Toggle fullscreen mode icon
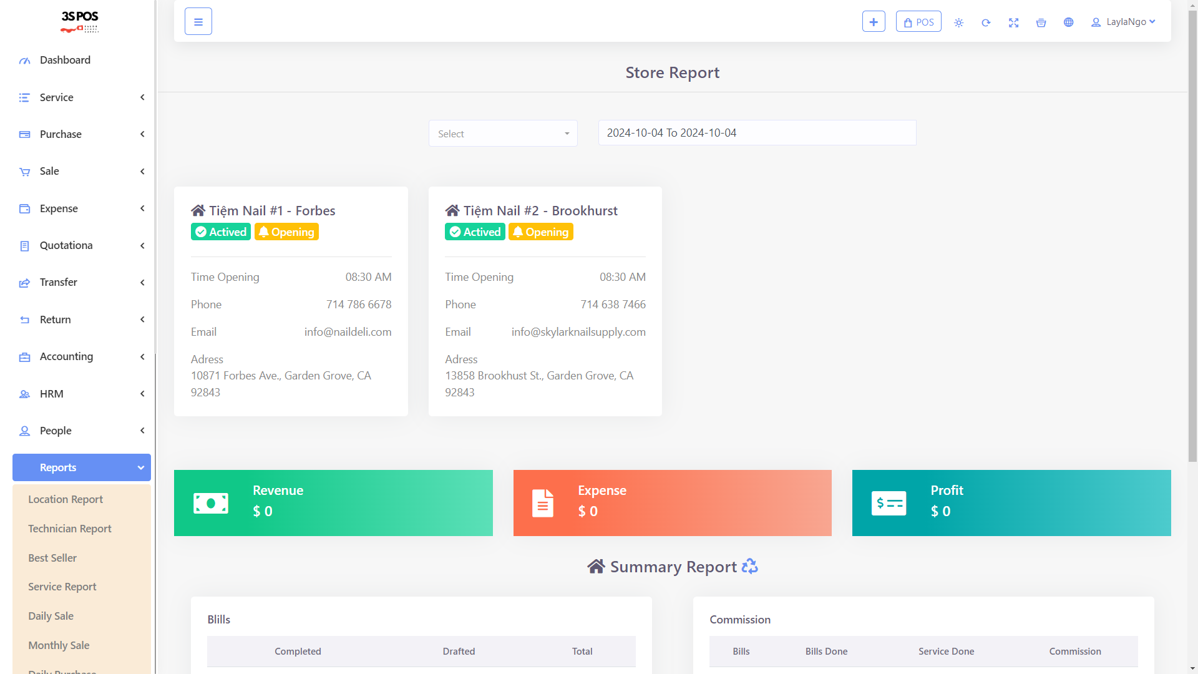This screenshot has height=674, width=1198. pyautogui.click(x=1013, y=22)
